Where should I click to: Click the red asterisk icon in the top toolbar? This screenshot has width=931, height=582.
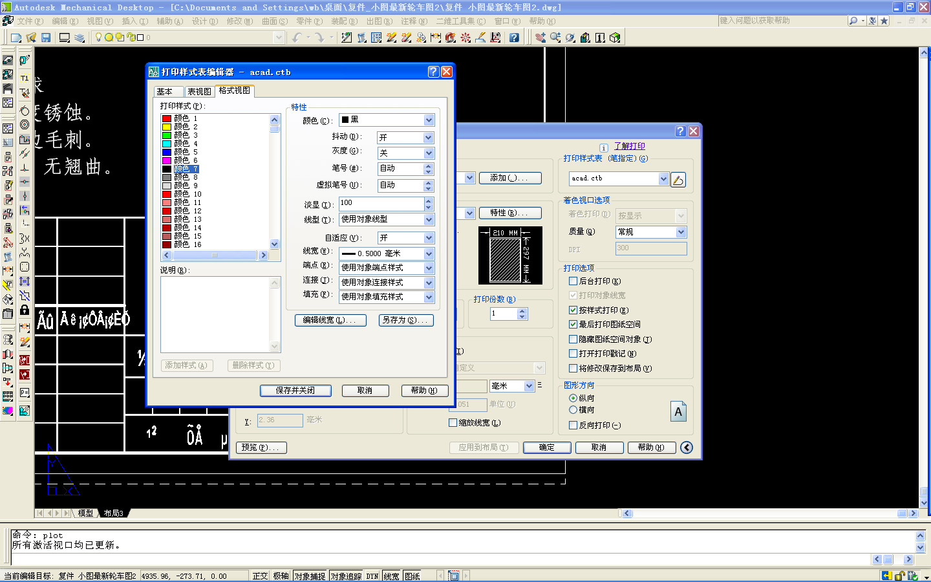point(465,38)
